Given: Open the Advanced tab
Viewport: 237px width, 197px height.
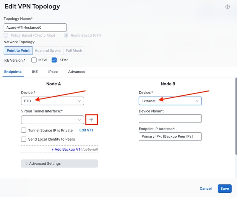Looking at the screenshot, I should (77, 72).
